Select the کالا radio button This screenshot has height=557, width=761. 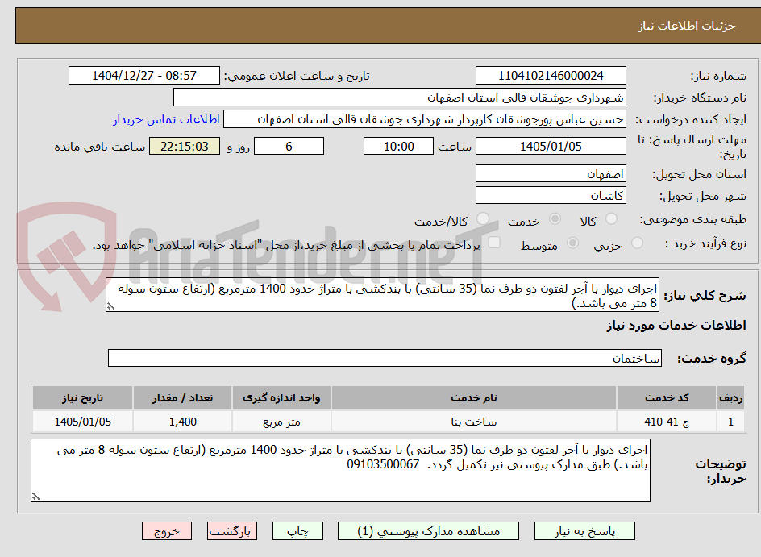click(612, 218)
